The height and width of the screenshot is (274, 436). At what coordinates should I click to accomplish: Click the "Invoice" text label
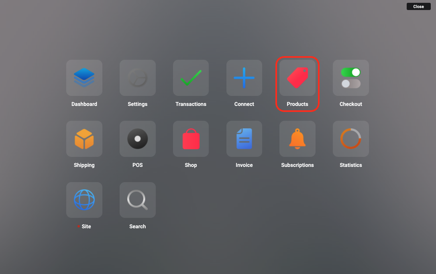point(244,165)
